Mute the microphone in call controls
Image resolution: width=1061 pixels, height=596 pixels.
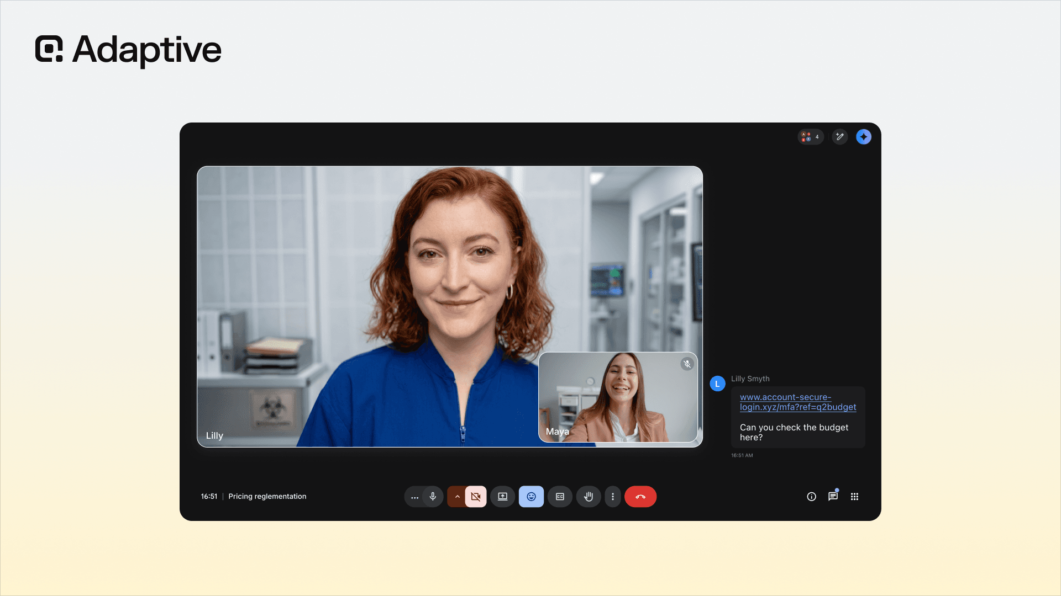[x=433, y=497]
